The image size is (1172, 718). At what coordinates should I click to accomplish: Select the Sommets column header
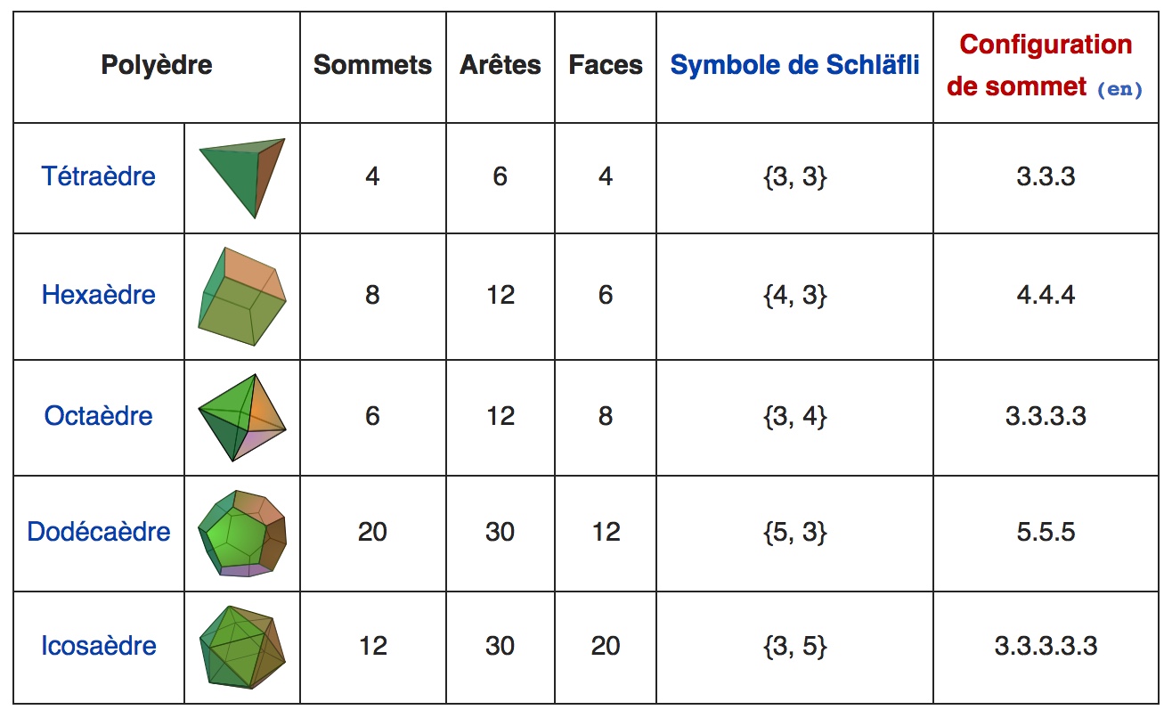click(372, 65)
